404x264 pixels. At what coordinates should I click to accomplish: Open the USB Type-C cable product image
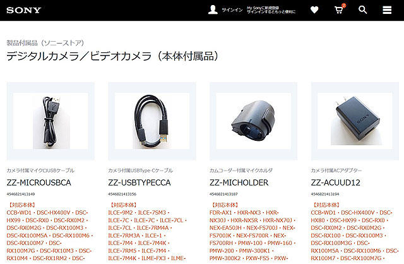click(x=152, y=121)
